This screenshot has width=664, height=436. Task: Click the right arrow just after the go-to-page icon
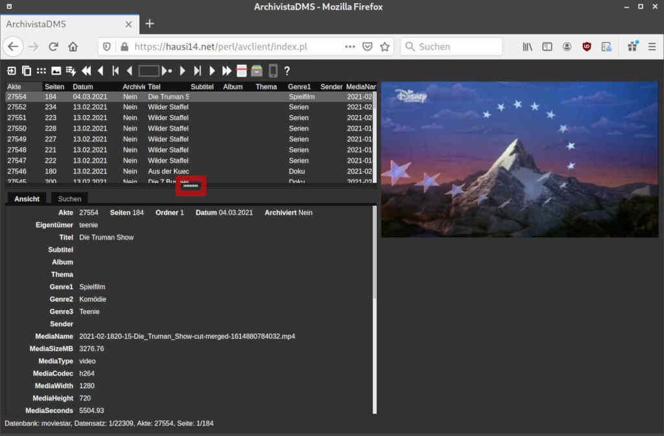[x=182, y=71]
